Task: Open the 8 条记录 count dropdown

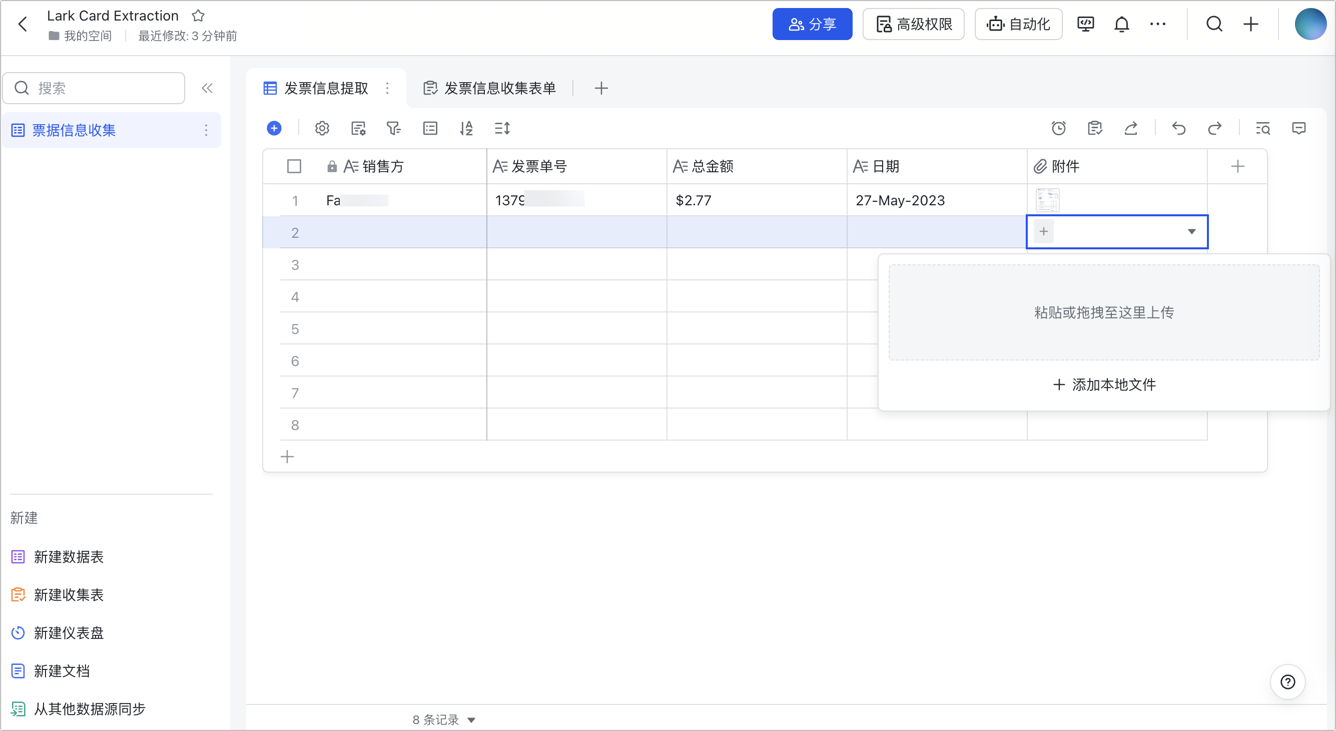Action: tap(471, 719)
